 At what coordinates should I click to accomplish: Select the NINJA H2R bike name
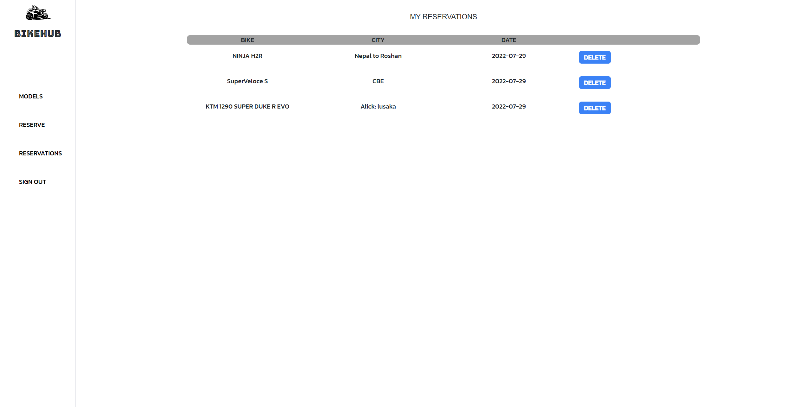pyautogui.click(x=247, y=56)
